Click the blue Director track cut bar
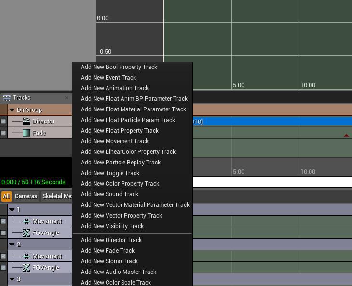Image resolution: width=352 pixels, height=286 pixels. [x=272, y=122]
